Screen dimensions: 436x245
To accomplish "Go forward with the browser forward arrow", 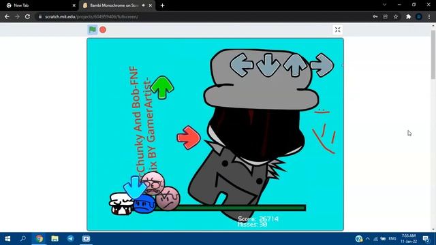I will point(17,16).
